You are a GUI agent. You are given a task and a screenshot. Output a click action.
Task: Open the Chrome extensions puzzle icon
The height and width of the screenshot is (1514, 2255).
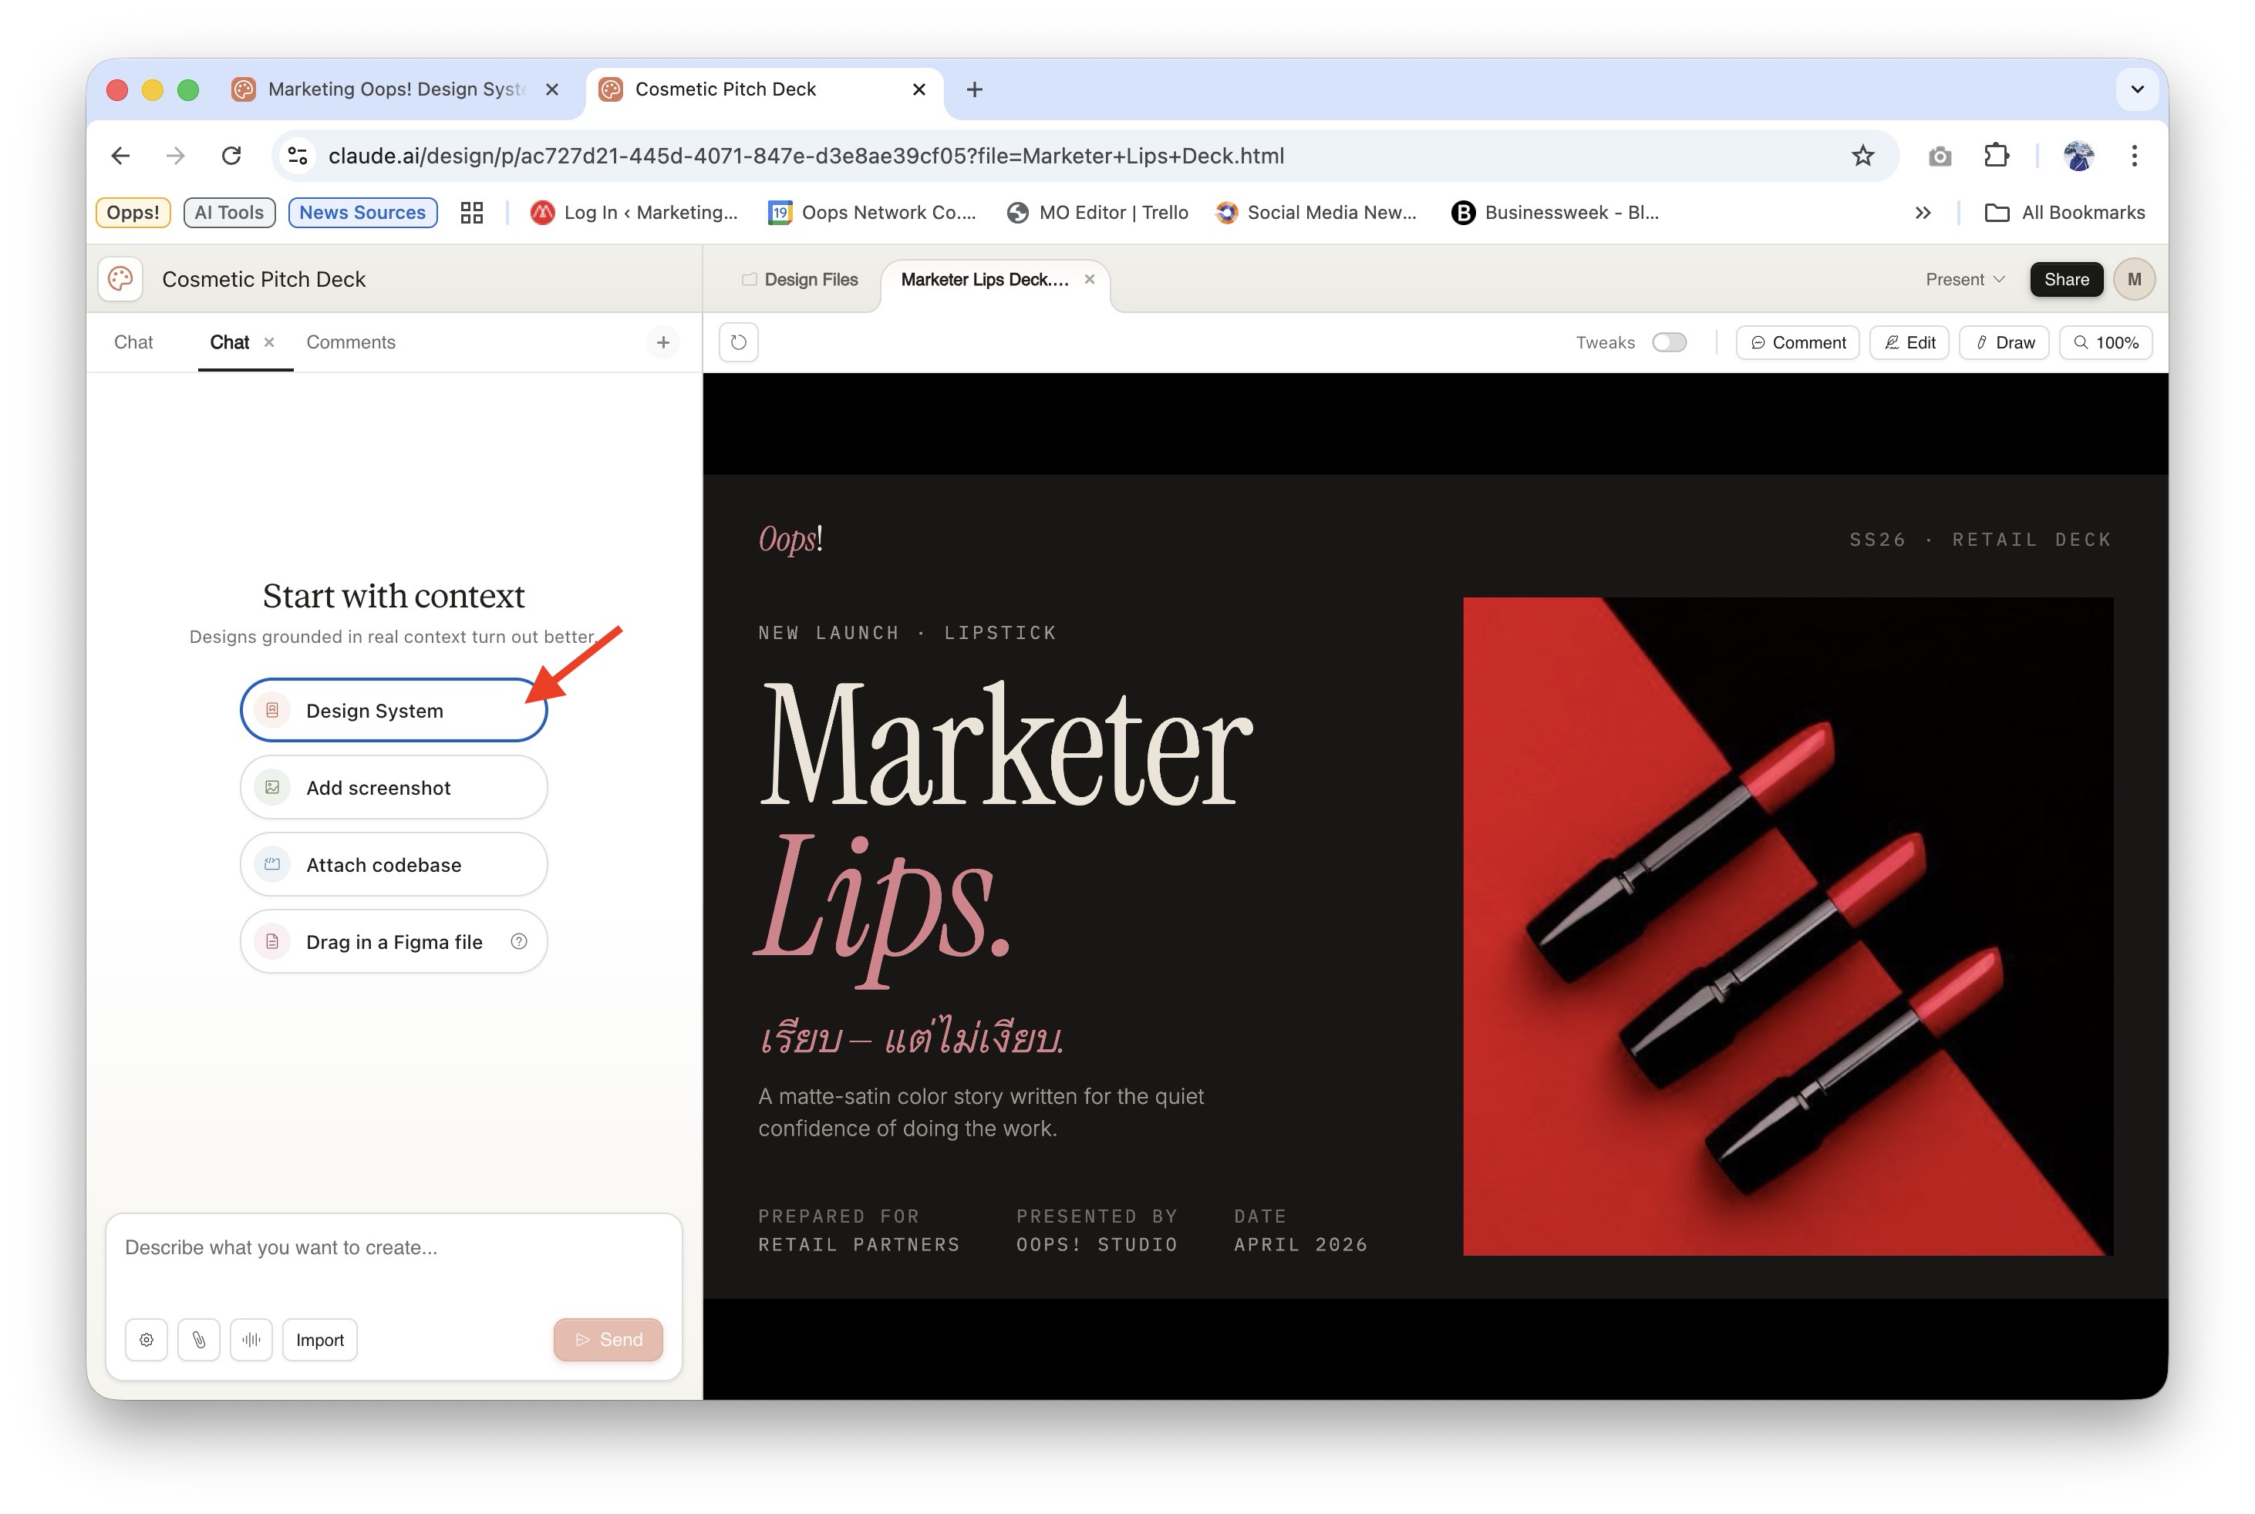pos(1995,156)
